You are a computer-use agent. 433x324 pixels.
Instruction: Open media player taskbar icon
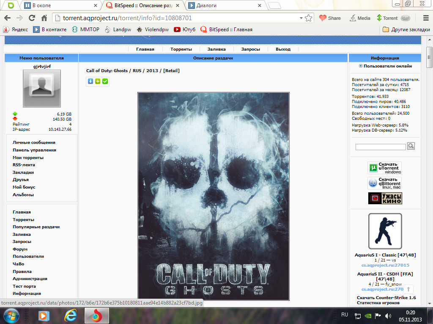(44, 316)
